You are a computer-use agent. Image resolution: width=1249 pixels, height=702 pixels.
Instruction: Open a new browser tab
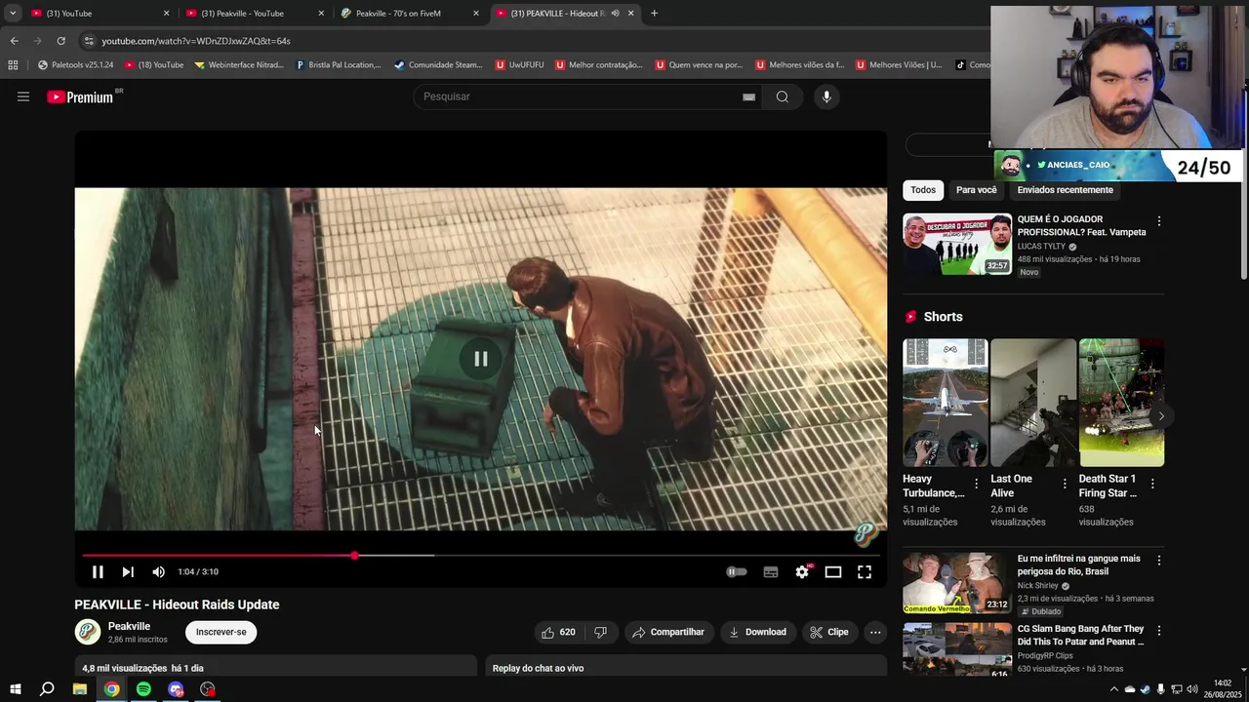point(654,14)
